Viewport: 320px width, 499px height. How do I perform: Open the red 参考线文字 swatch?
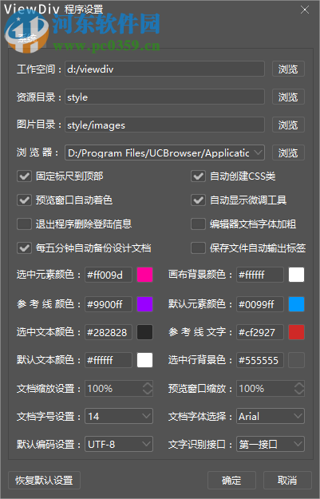pos(297,332)
